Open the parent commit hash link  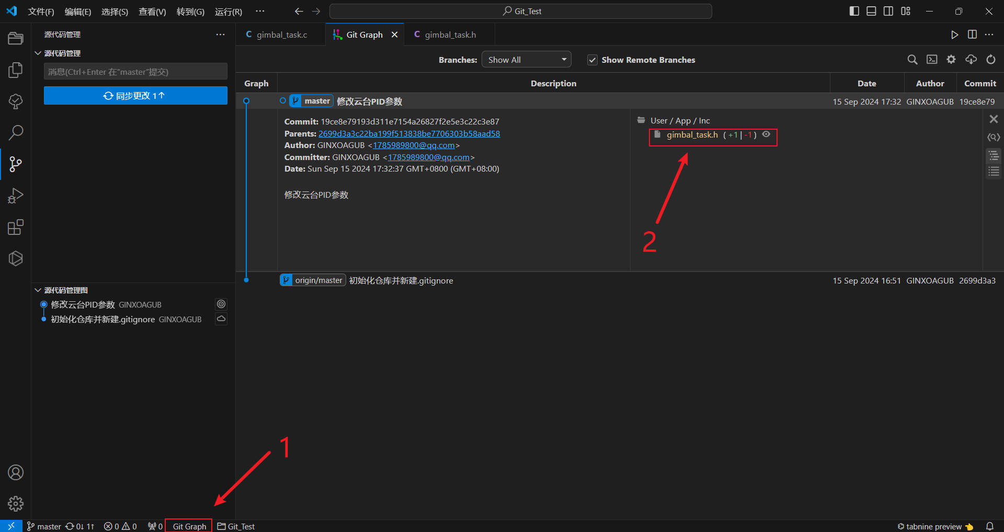[x=409, y=133]
